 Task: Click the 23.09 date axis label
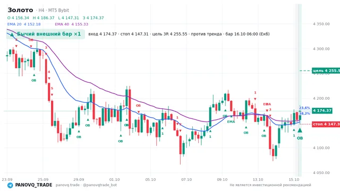(x=7, y=179)
